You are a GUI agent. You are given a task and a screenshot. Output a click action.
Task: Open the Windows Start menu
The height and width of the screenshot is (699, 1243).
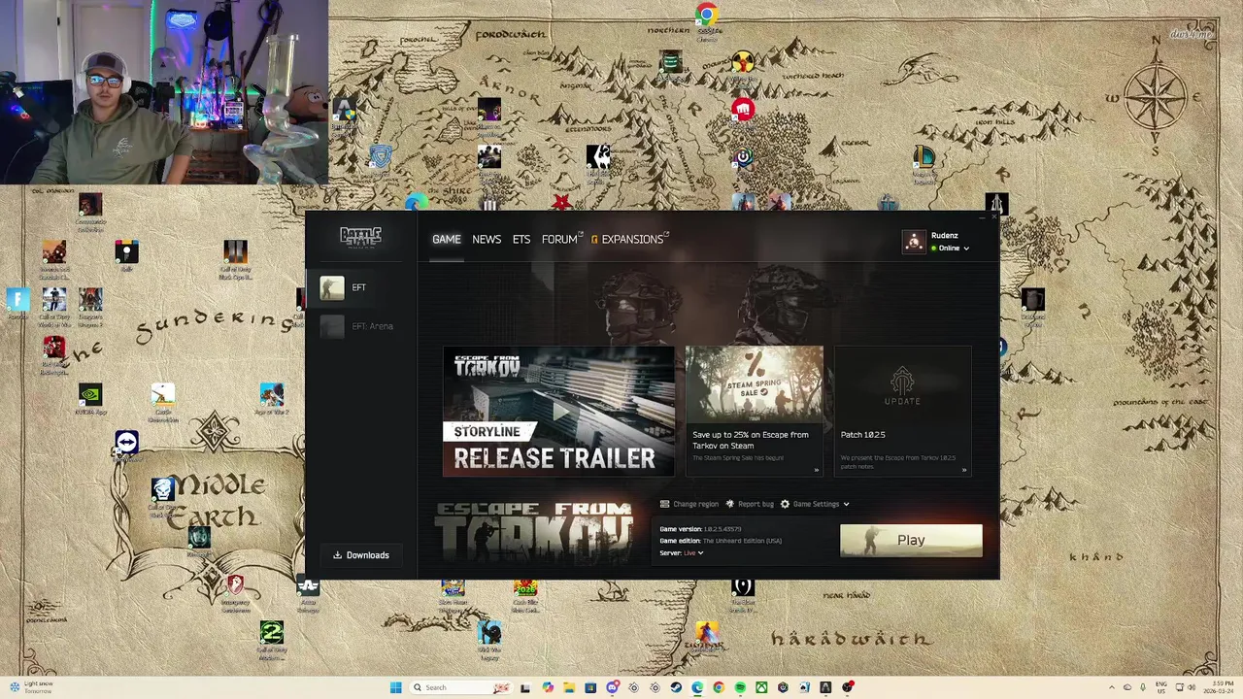pyautogui.click(x=395, y=687)
